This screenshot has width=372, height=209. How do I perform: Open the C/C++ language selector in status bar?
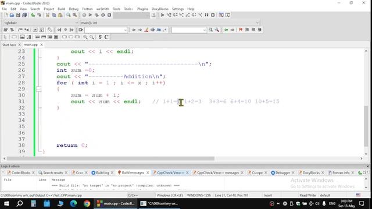[x=141, y=196]
